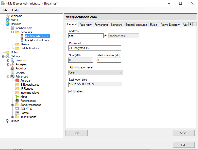Switch to the Active Directory tab

point(170,25)
